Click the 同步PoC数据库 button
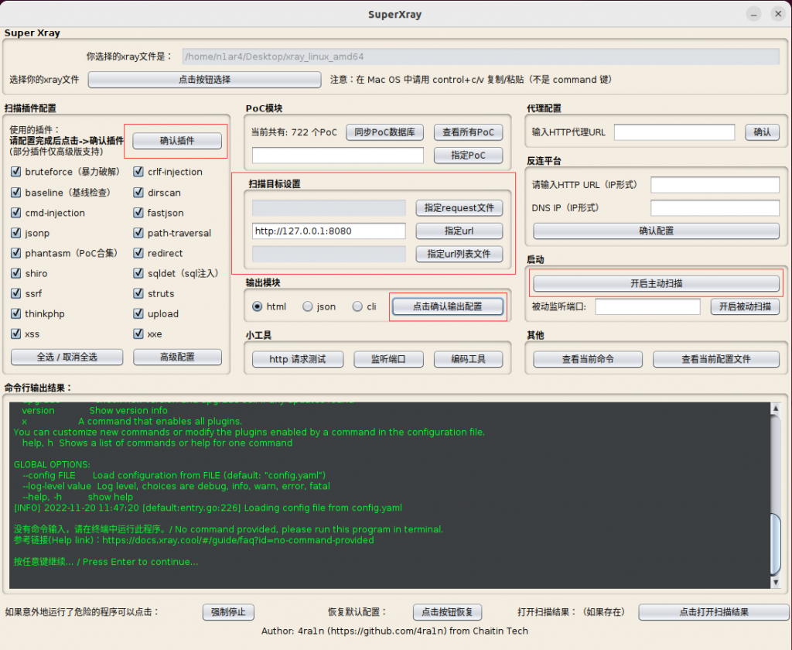This screenshot has height=650, width=792. point(384,132)
